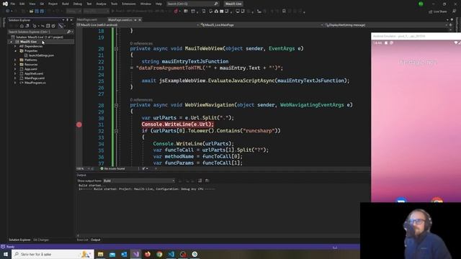
Task: Click the 0 references link above MauiToWebView
Action: [141, 43]
